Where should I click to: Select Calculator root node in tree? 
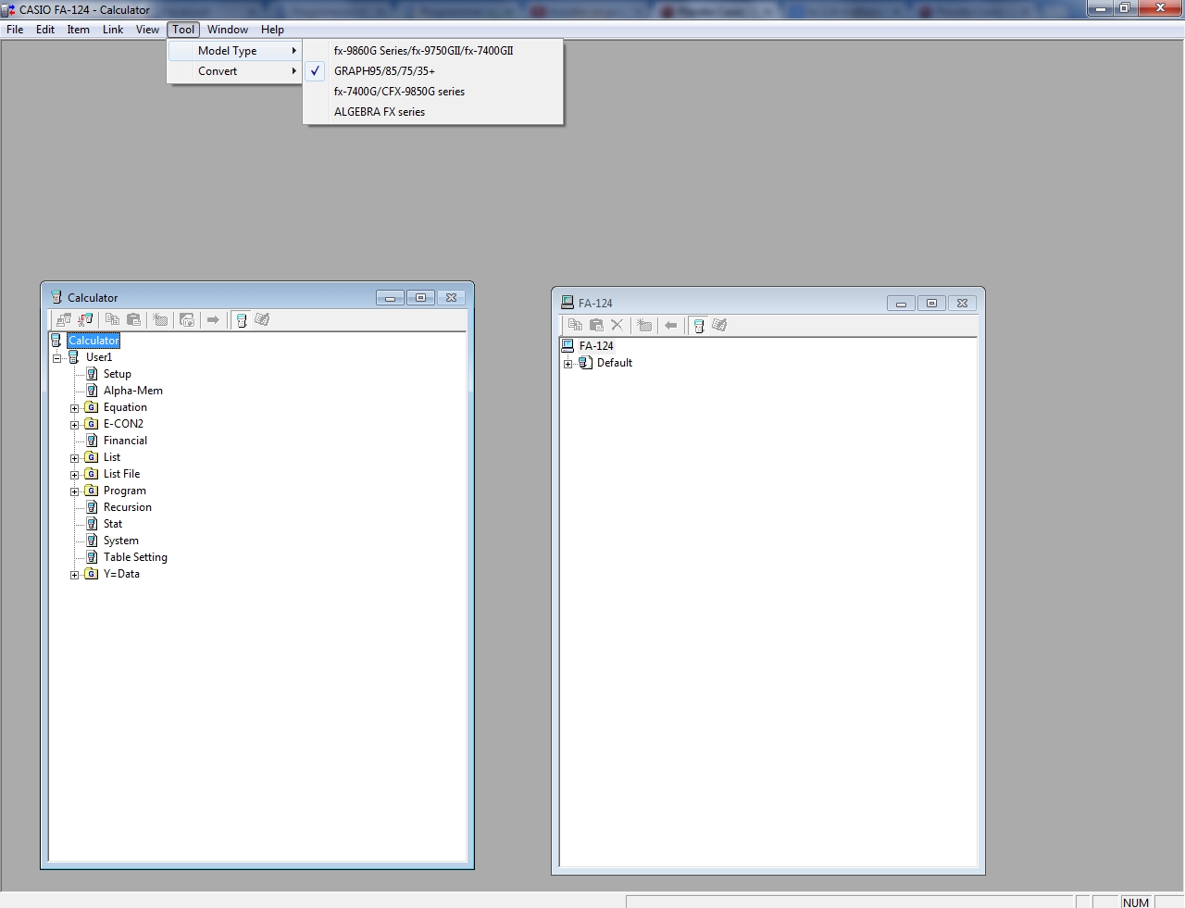point(94,341)
